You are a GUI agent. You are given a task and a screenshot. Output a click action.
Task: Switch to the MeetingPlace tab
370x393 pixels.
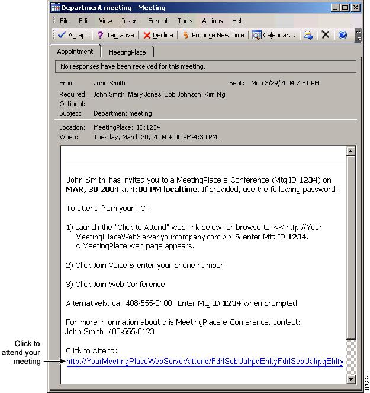[127, 52]
